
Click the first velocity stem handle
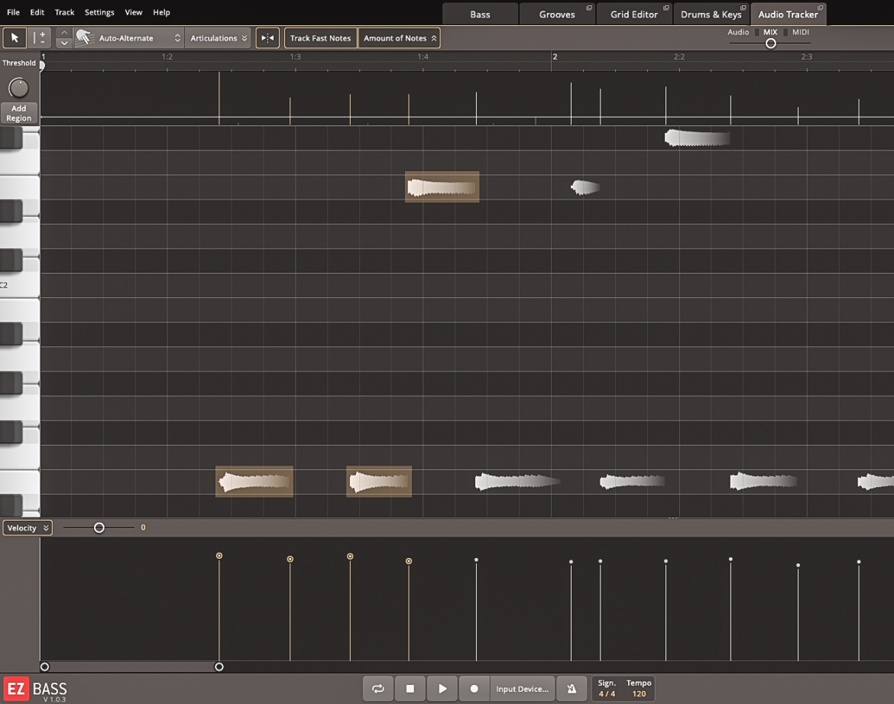coord(219,556)
